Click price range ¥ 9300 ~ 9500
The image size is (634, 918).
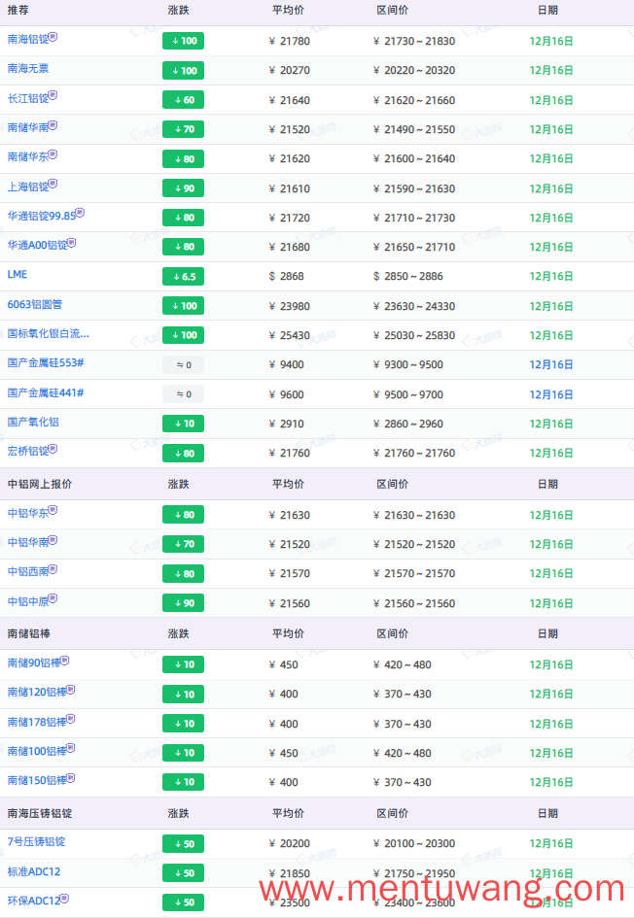[x=408, y=364]
